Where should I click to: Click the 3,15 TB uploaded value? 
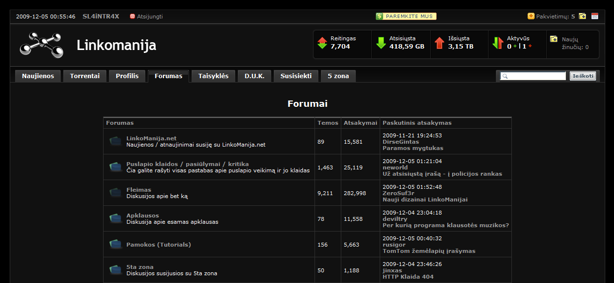461,47
